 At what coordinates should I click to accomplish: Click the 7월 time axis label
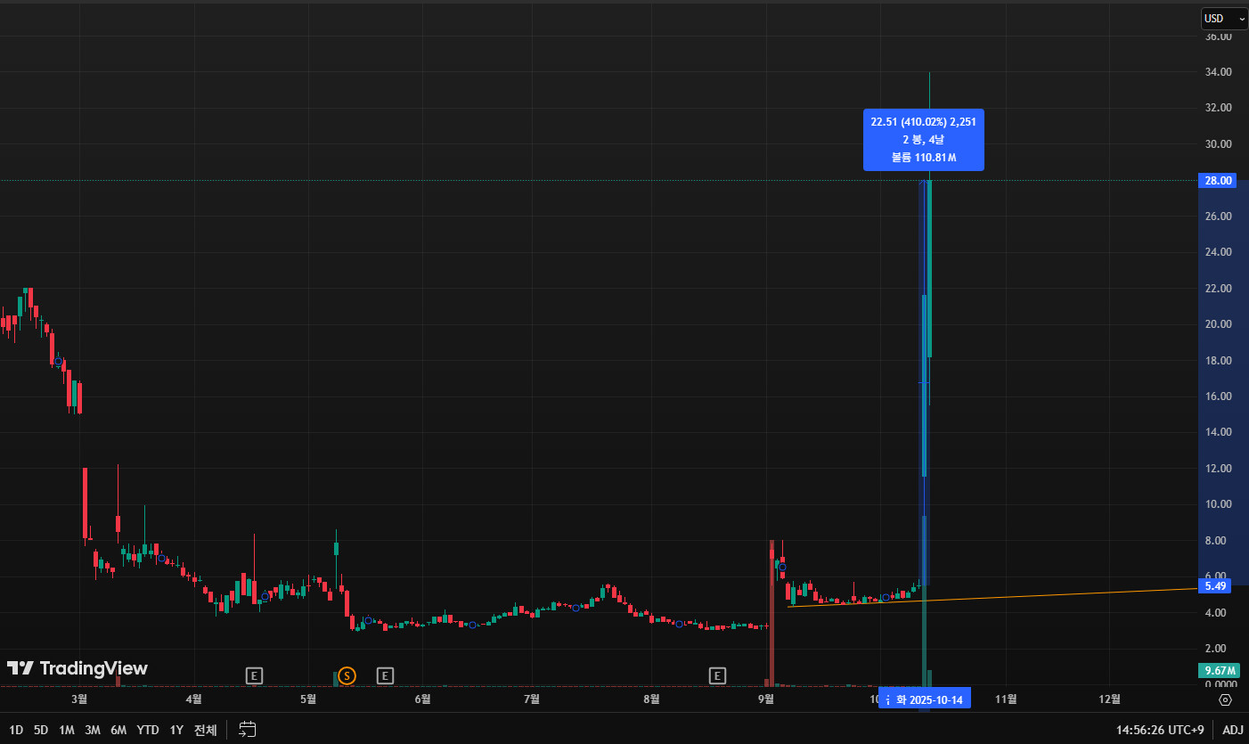pyautogui.click(x=533, y=699)
